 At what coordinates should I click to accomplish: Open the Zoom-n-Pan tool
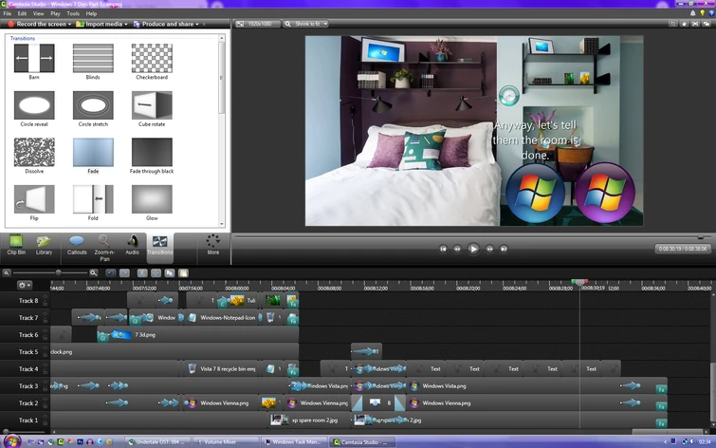[104, 245]
